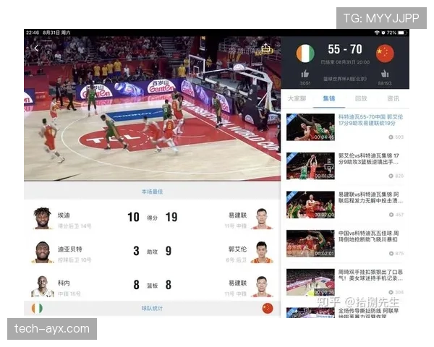Screen dimensions: 434x347
Task: Tap the back arrow on the video
Action: tap(37, 48)
